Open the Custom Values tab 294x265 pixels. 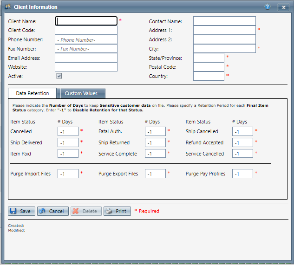coord(81,93)
